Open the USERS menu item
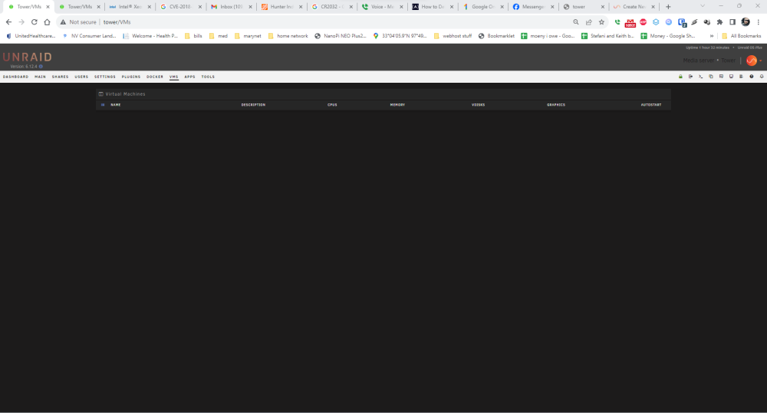This screenshot has height=413, width=767. (x=81, y=77)
